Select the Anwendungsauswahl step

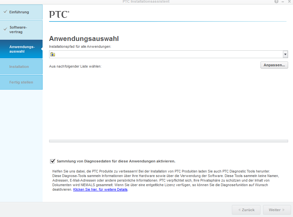[x=21, y=49]
